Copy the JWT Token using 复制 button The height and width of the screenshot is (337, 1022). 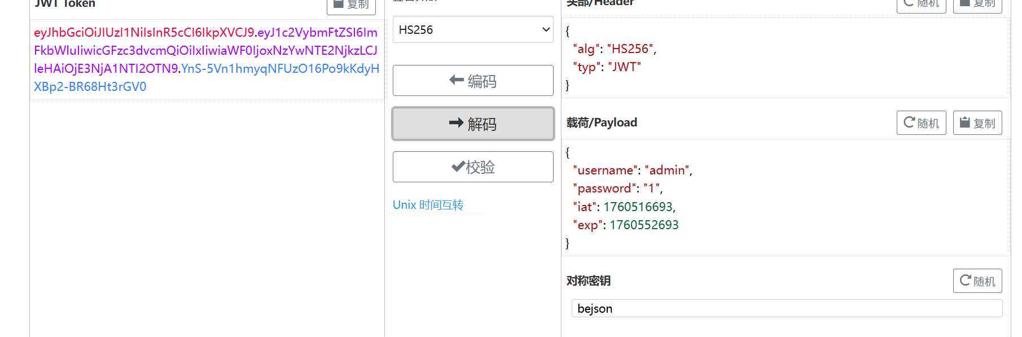[x=351, y=5]
